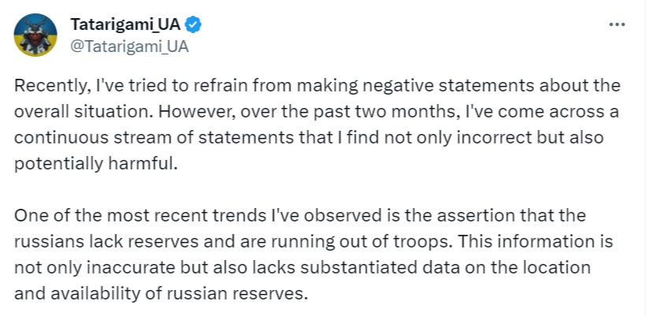
Task: Click the final line "and availability of russian reserves."
Action: pos(161,294)
